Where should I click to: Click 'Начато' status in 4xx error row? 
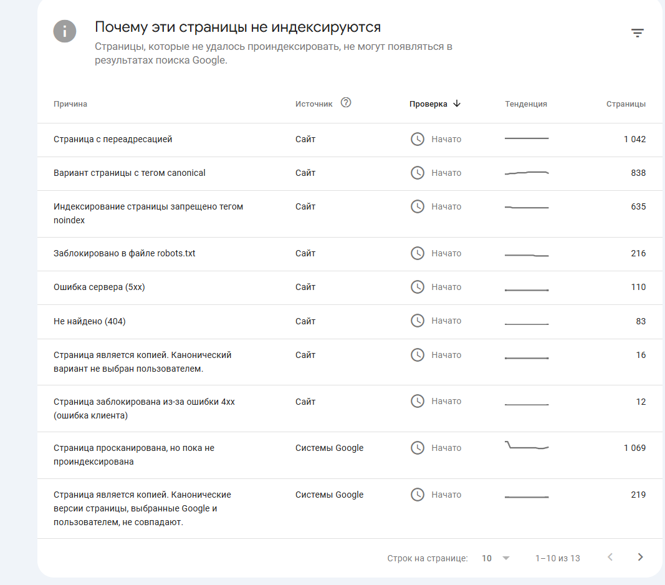tap(446, 401)
